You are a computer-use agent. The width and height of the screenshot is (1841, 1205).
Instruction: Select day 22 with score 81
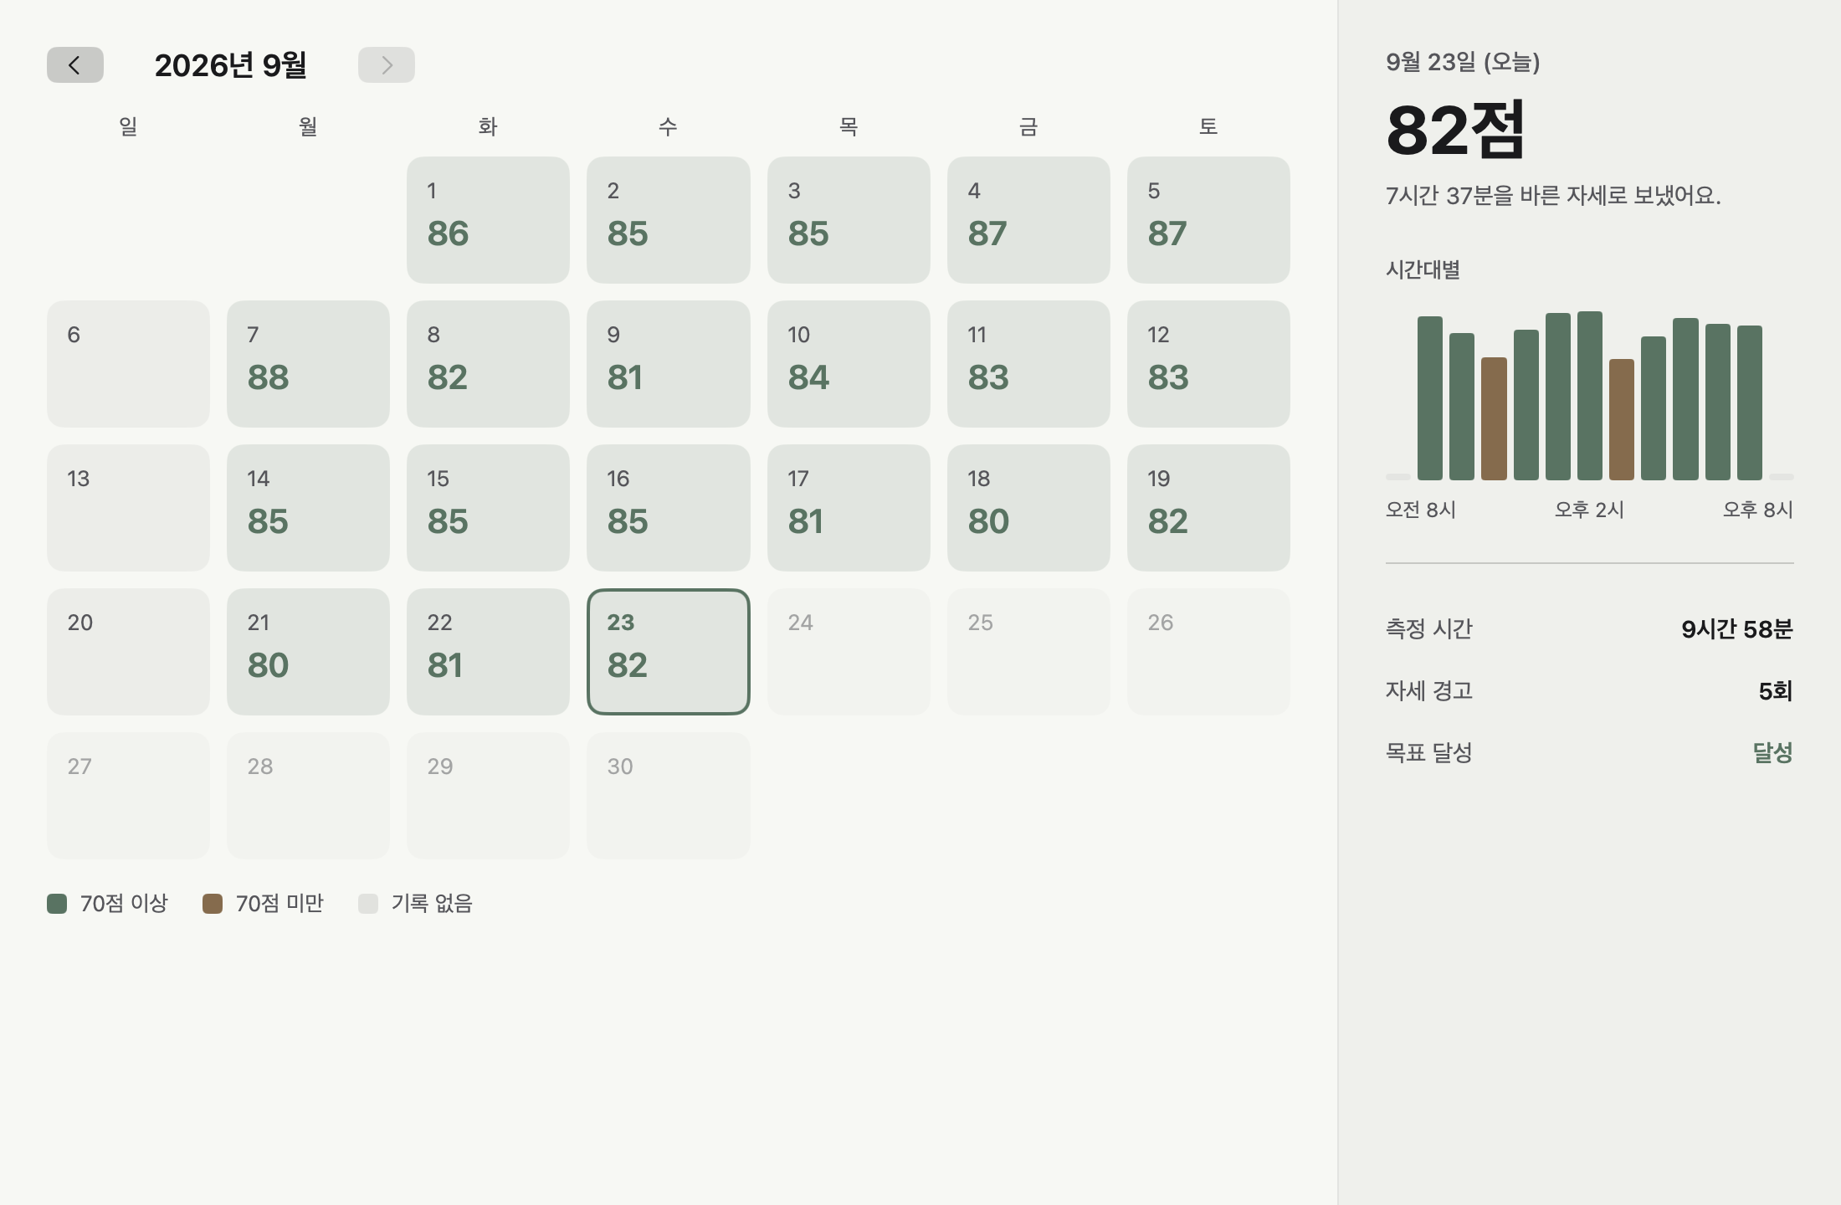click(488, 652)
